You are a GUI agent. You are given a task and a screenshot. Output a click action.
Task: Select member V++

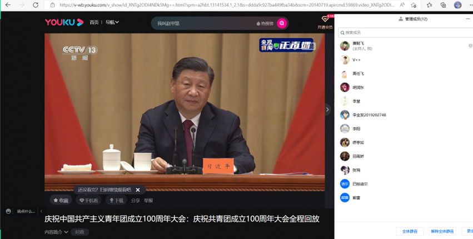pos(404,60)
